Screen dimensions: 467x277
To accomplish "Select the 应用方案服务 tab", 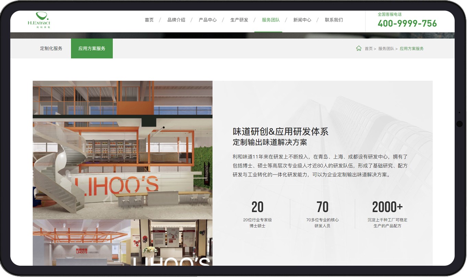I will click(92, 49).
